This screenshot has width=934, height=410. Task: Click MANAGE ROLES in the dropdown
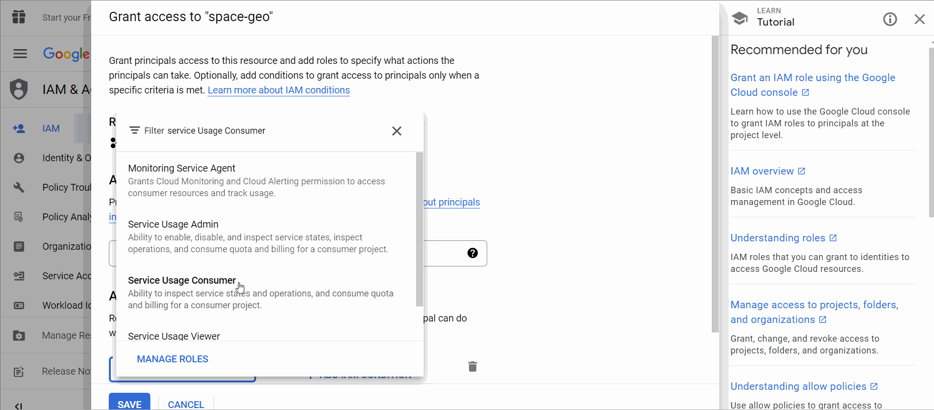tap(172, 359)
